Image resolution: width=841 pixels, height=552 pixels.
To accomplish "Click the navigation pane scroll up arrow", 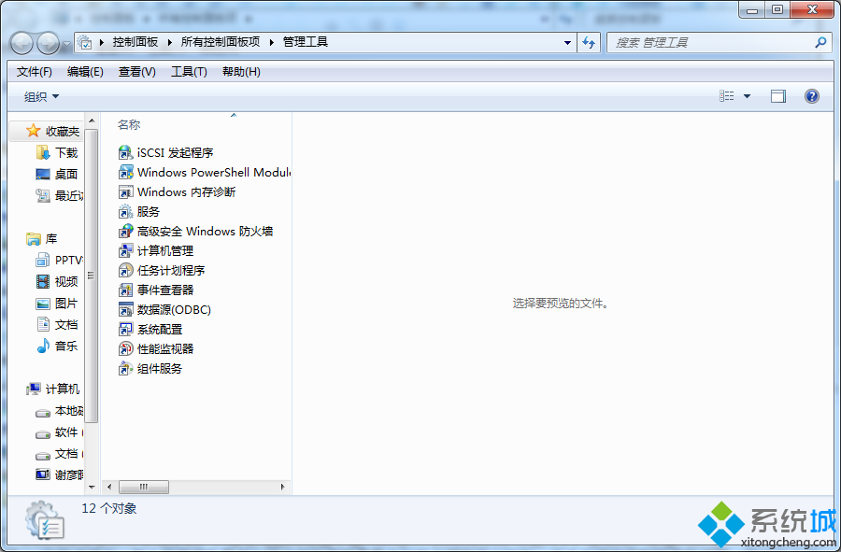I will click(x=92, y=120).
